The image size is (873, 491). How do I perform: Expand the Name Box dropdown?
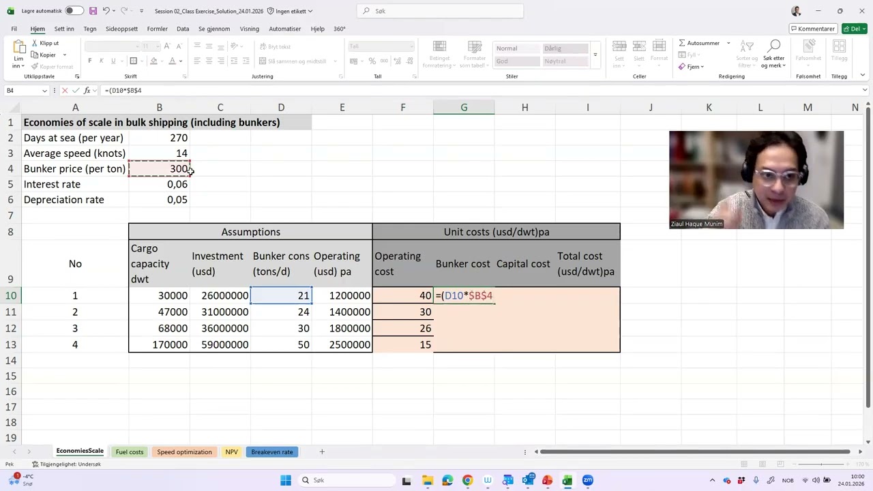click(x=45, y=91)
